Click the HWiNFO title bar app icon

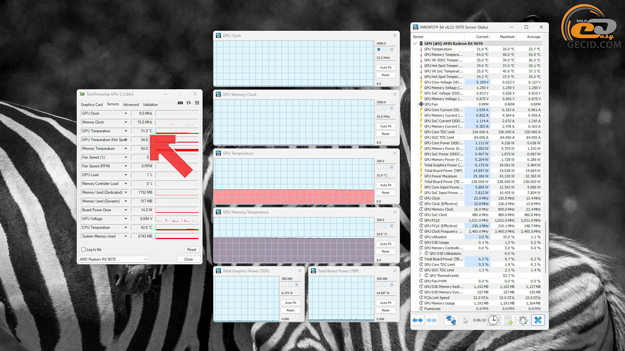[416, 27]
